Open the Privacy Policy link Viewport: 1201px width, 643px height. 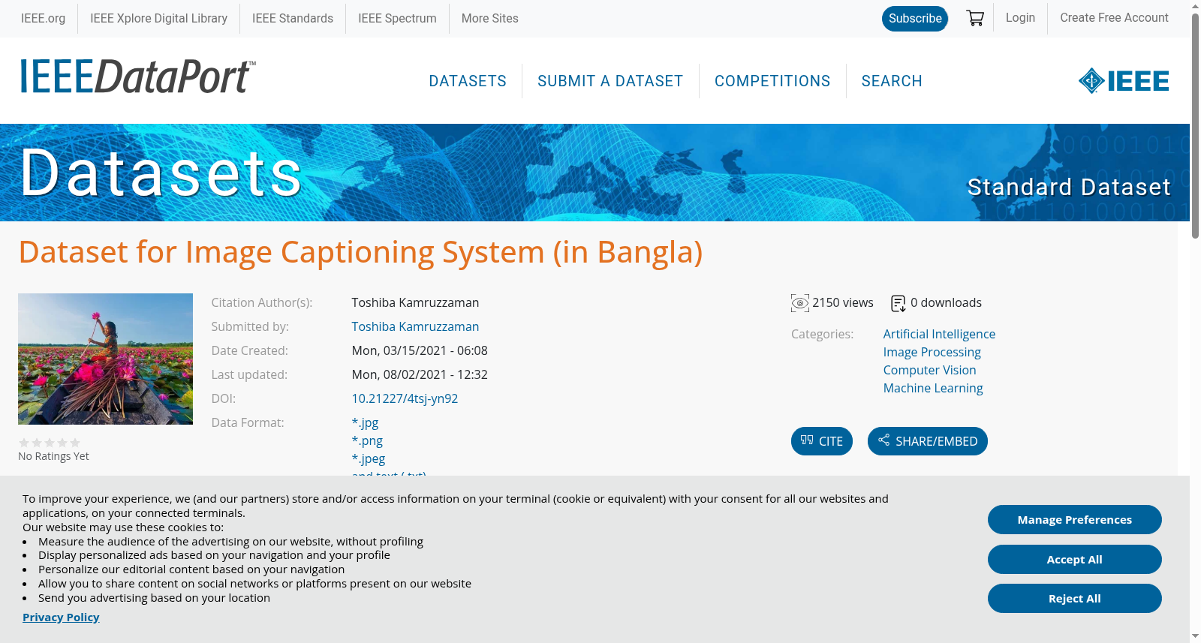point(61,617)
